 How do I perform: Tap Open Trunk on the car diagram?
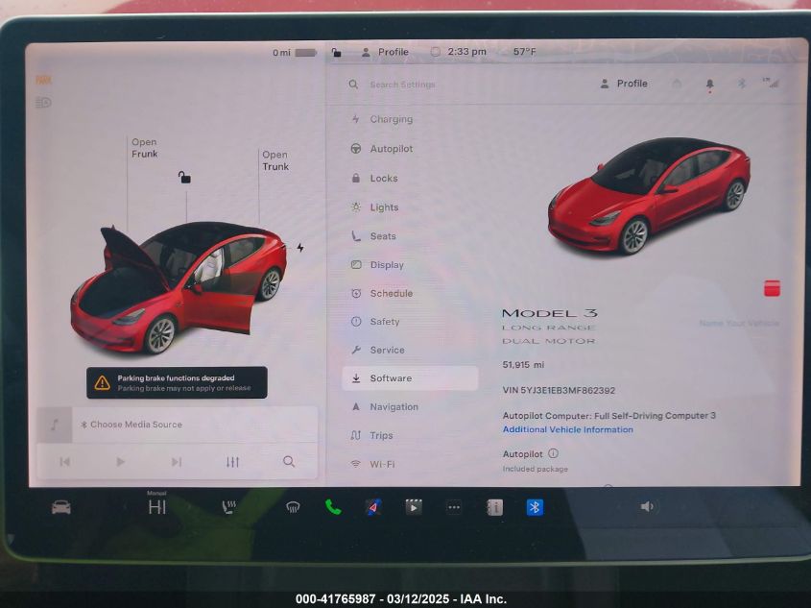275,160
